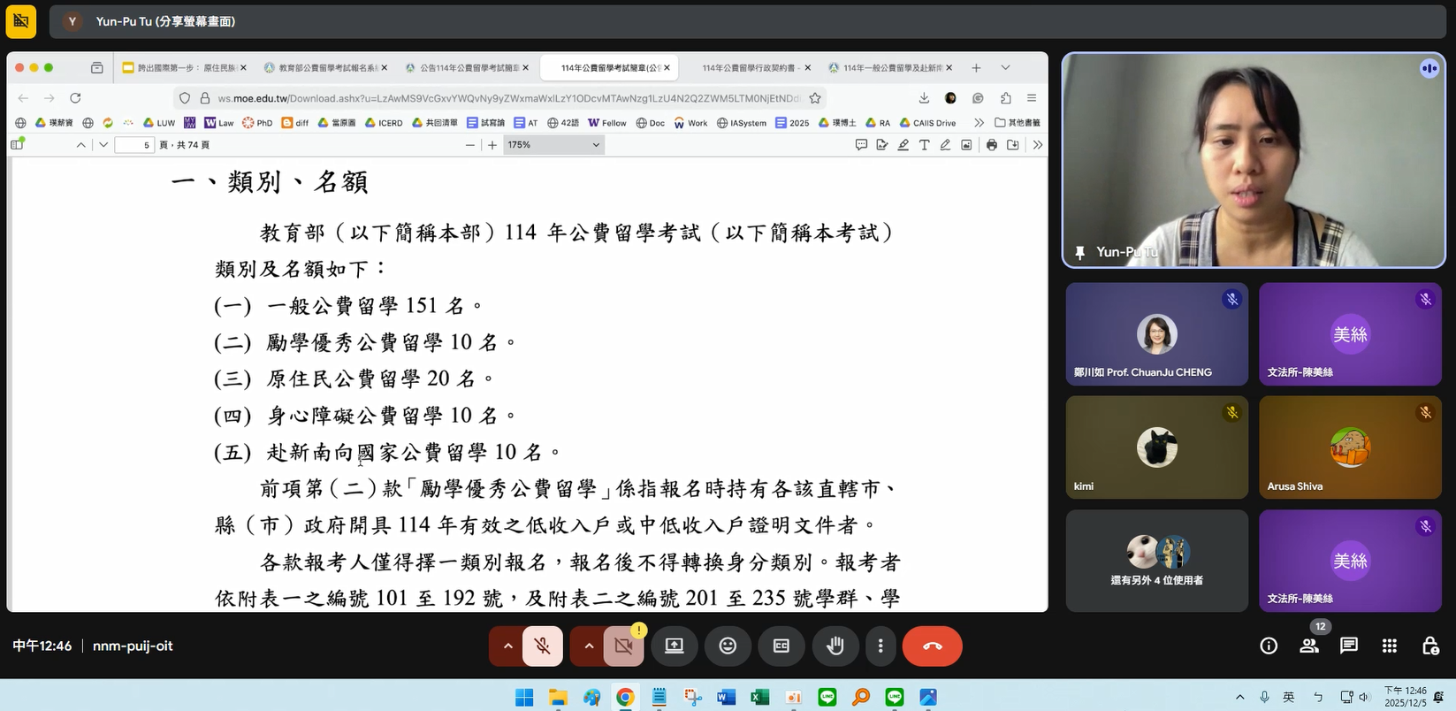Click the browser back arrow

23,98
